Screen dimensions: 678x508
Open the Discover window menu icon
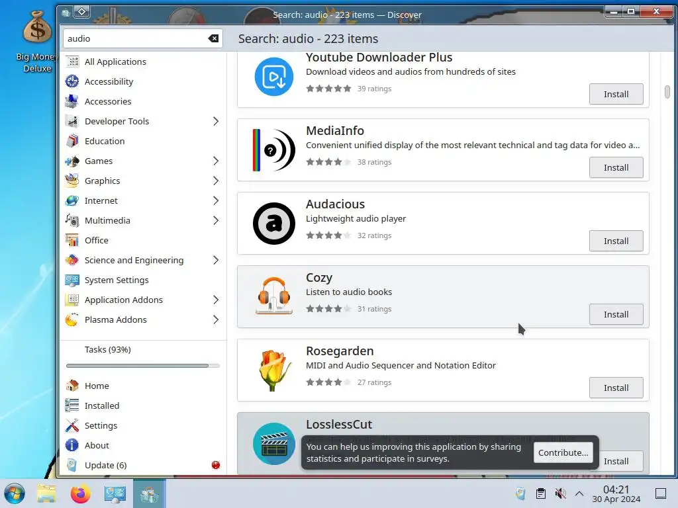(x=66, y=13)
